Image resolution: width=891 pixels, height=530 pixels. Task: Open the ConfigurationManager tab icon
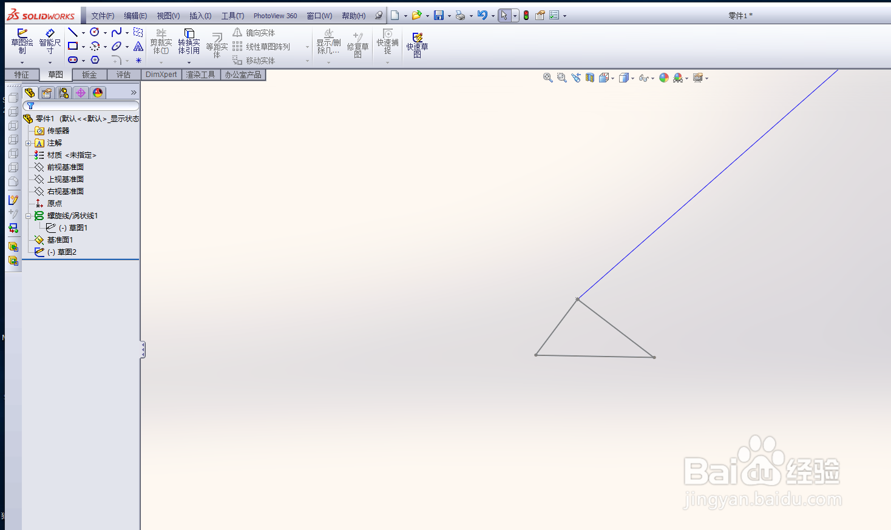pyautogui.click(x=64, y=93)
